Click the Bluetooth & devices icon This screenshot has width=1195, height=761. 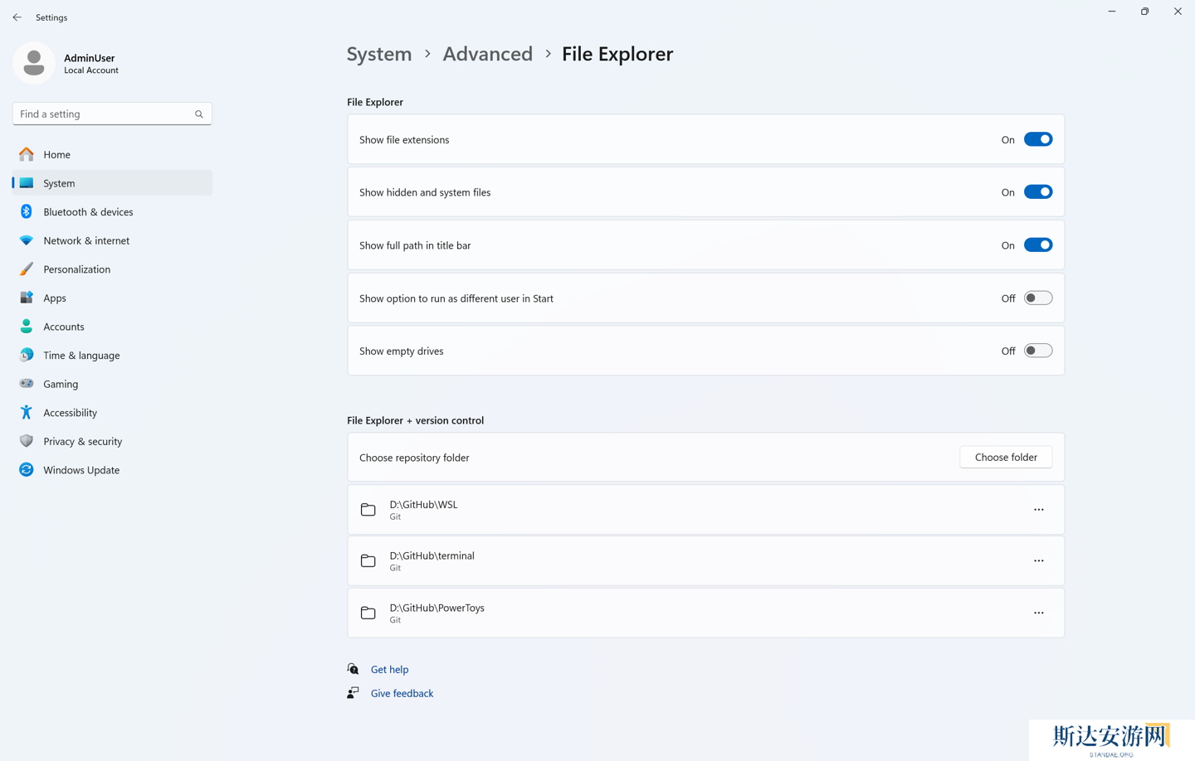tap(27, 211)
